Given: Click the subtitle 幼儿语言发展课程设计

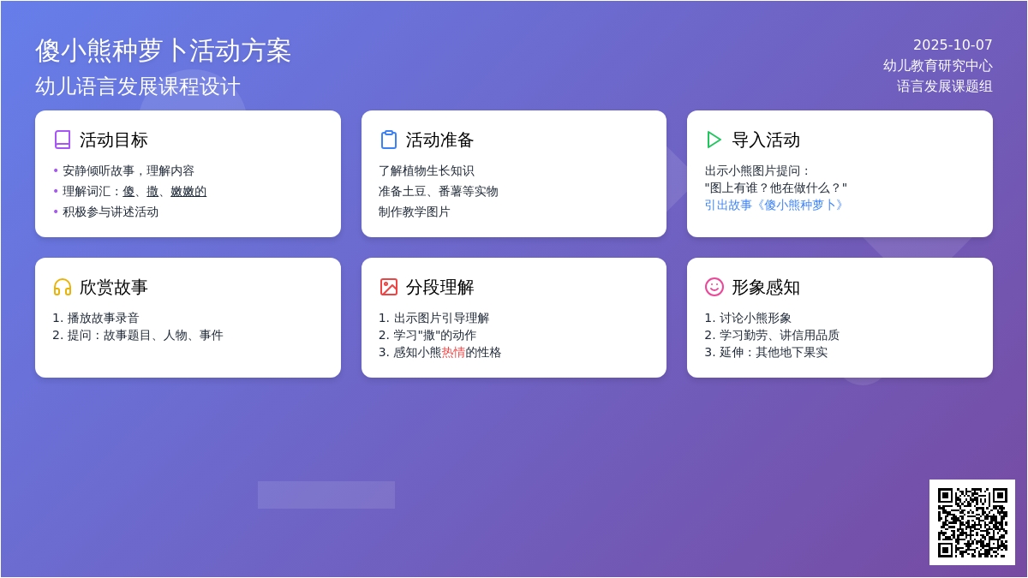Looking at the screenshot, I should (x=138, y=86).
